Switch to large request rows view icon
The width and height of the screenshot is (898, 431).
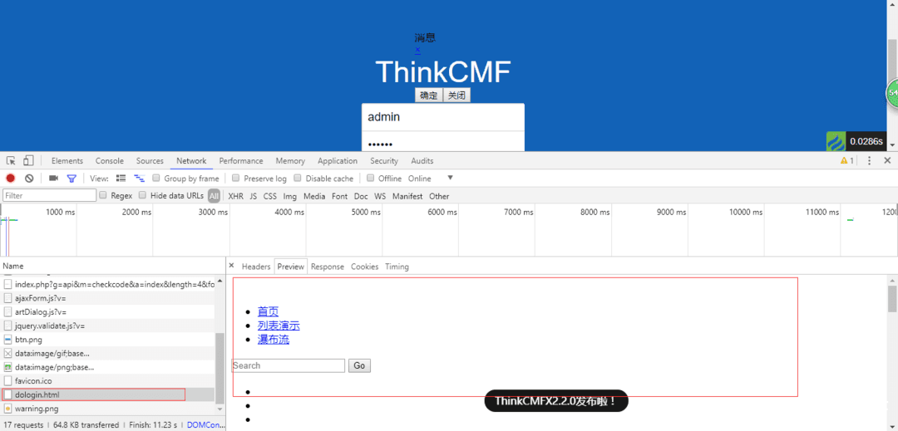coord(121,179)
